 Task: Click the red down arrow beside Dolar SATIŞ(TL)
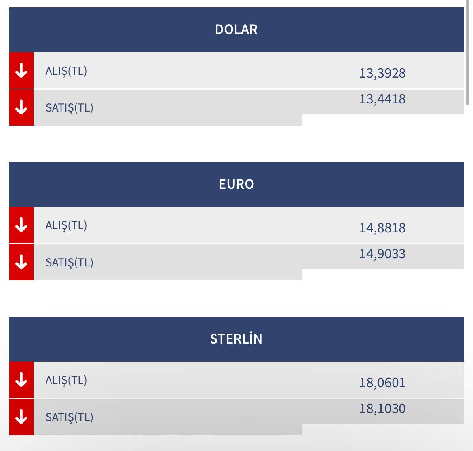pos(21,107)
